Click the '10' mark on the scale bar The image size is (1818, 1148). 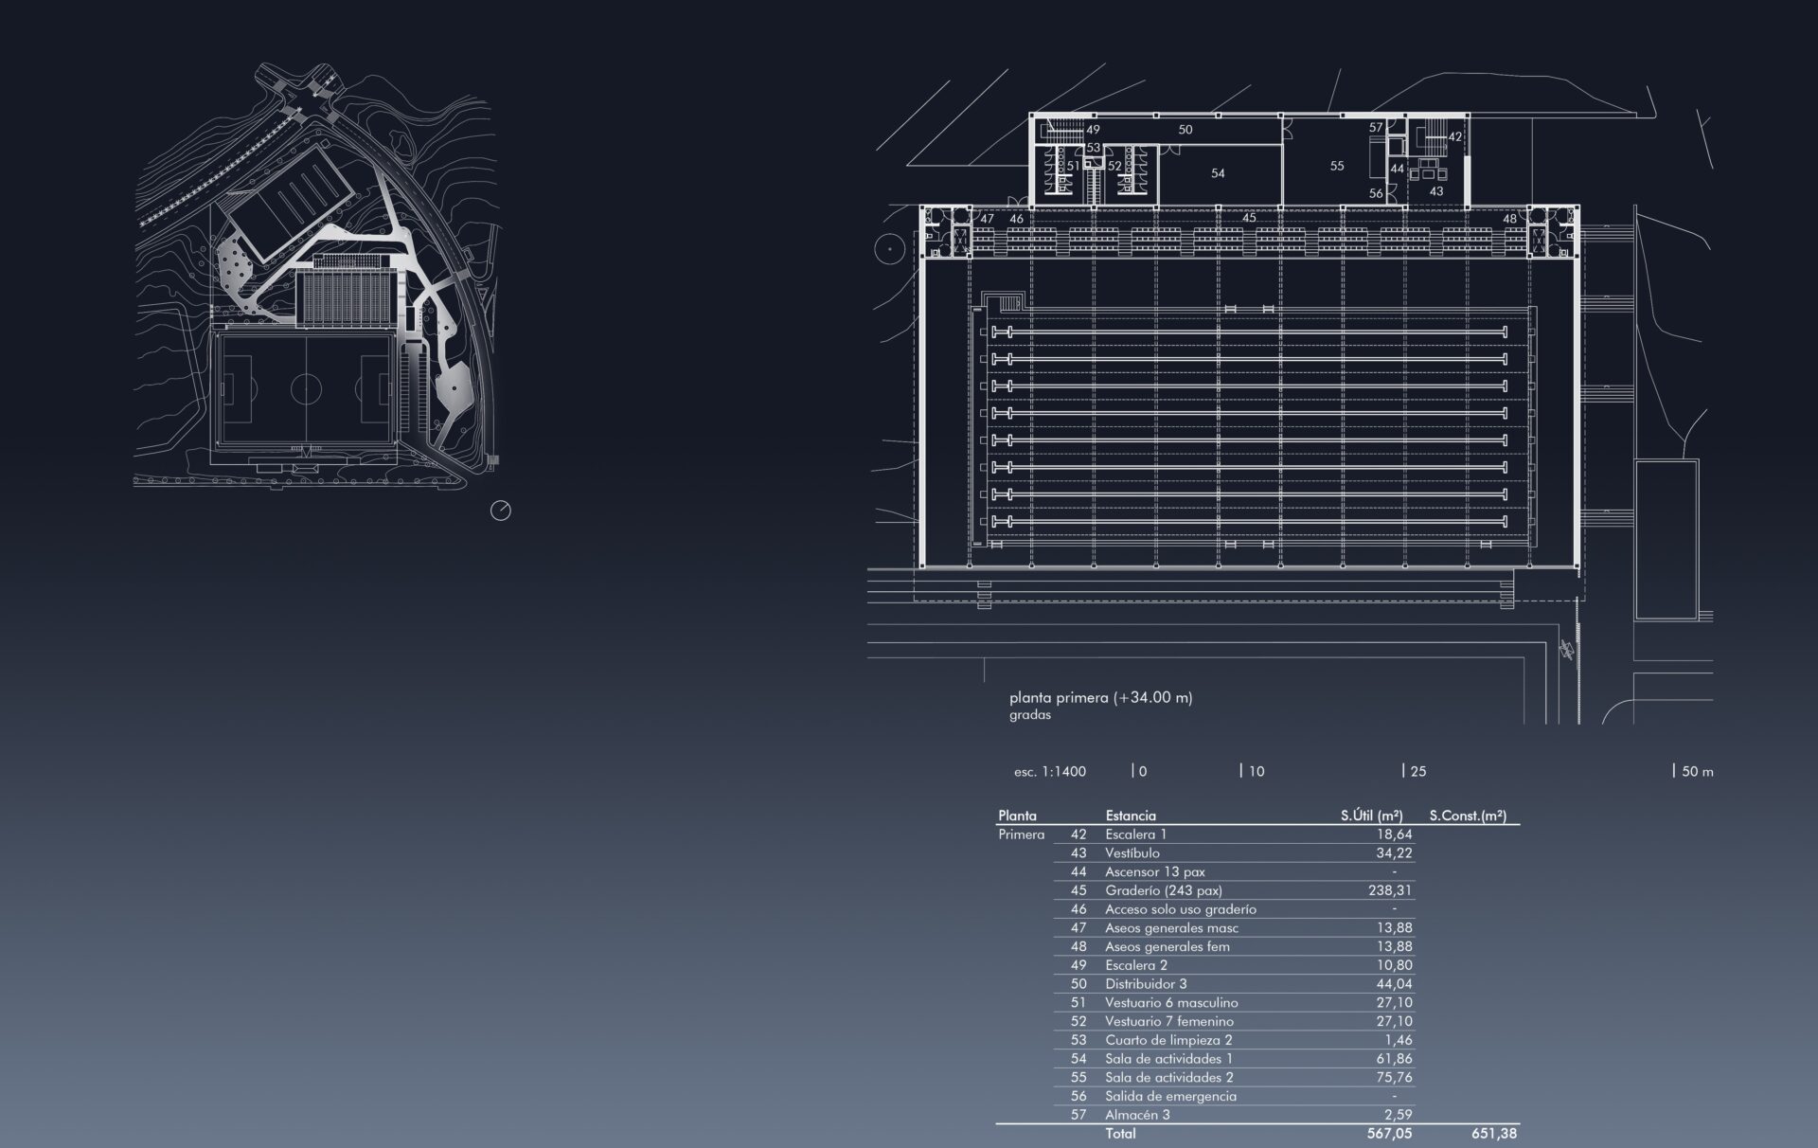click(1253, 771)
